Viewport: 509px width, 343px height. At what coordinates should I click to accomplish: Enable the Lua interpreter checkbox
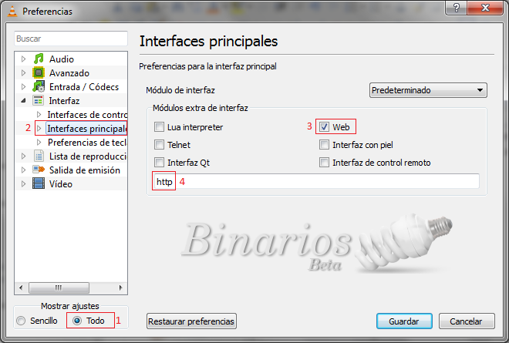pyautogui.click(x=160, y=127)
